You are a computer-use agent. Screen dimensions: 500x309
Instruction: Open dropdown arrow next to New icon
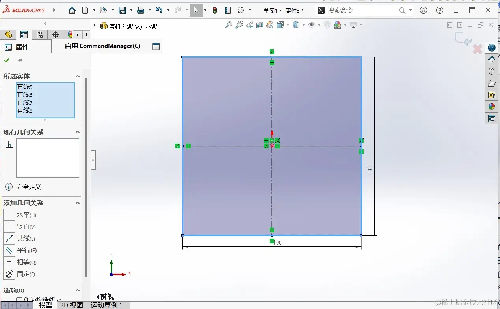(x=94, y=11)
